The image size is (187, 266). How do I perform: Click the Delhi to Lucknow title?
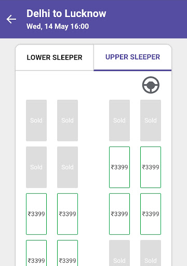point(66,14)
